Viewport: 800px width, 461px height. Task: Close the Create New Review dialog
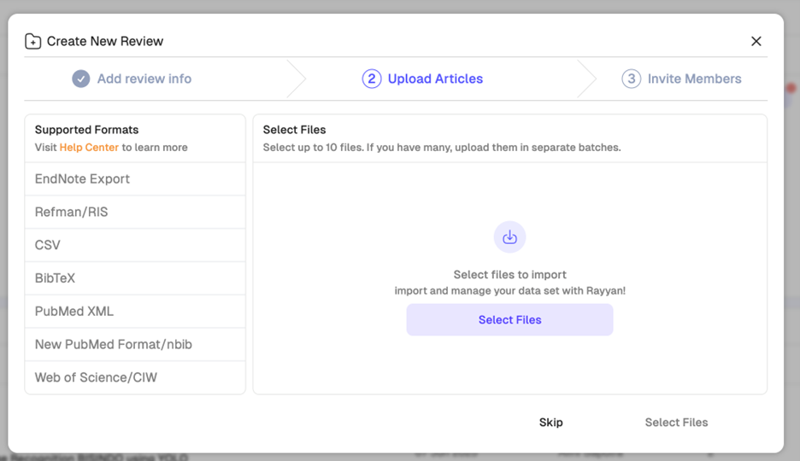point(756,41)
